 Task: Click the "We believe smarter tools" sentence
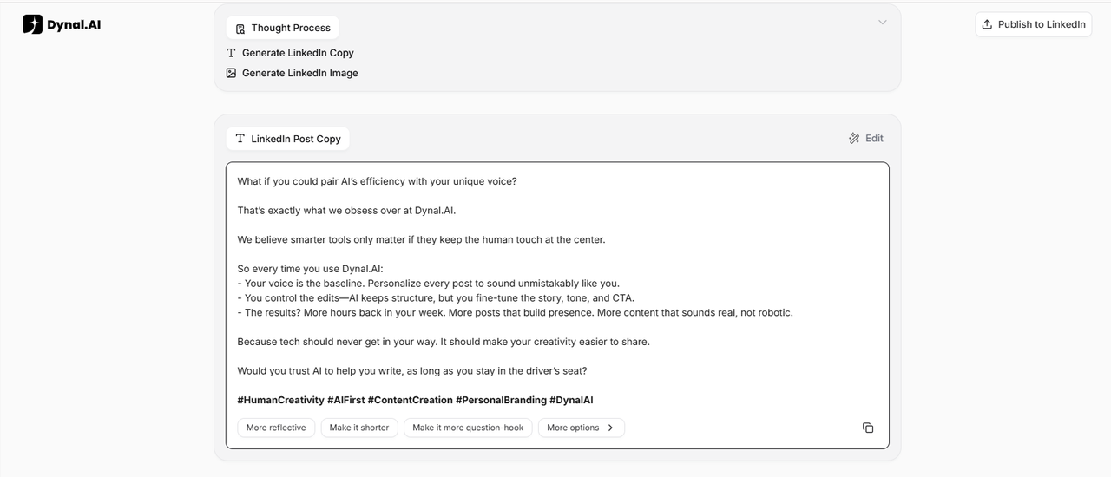pyautogui.click(x=422, y=239)
